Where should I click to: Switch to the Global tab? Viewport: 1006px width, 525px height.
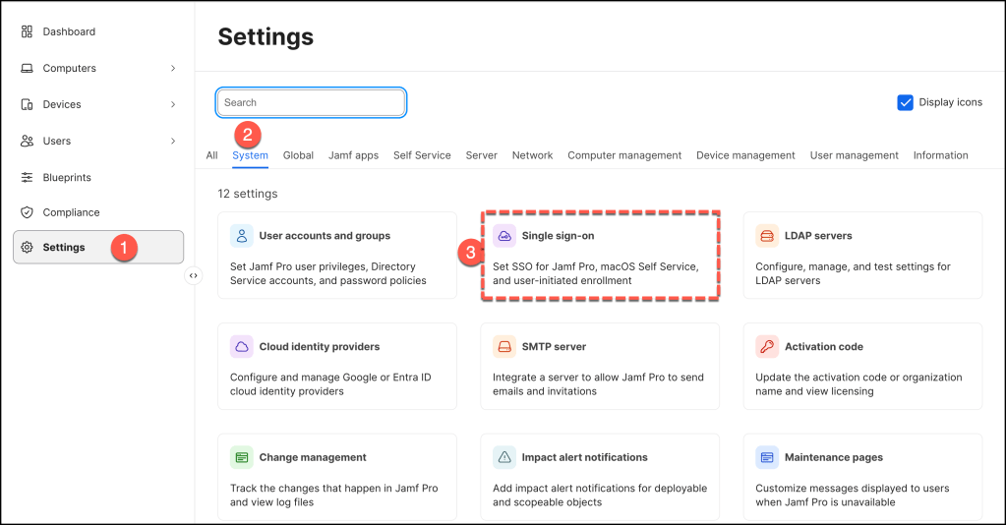click(298, 155)
